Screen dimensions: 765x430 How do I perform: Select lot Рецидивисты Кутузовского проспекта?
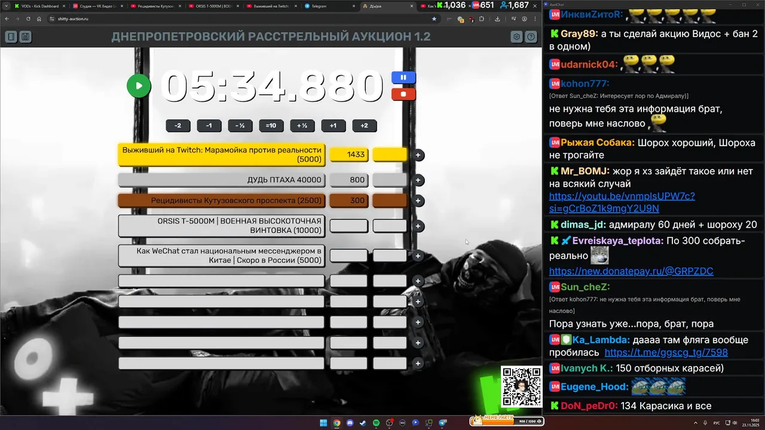[x=222, y=201]
